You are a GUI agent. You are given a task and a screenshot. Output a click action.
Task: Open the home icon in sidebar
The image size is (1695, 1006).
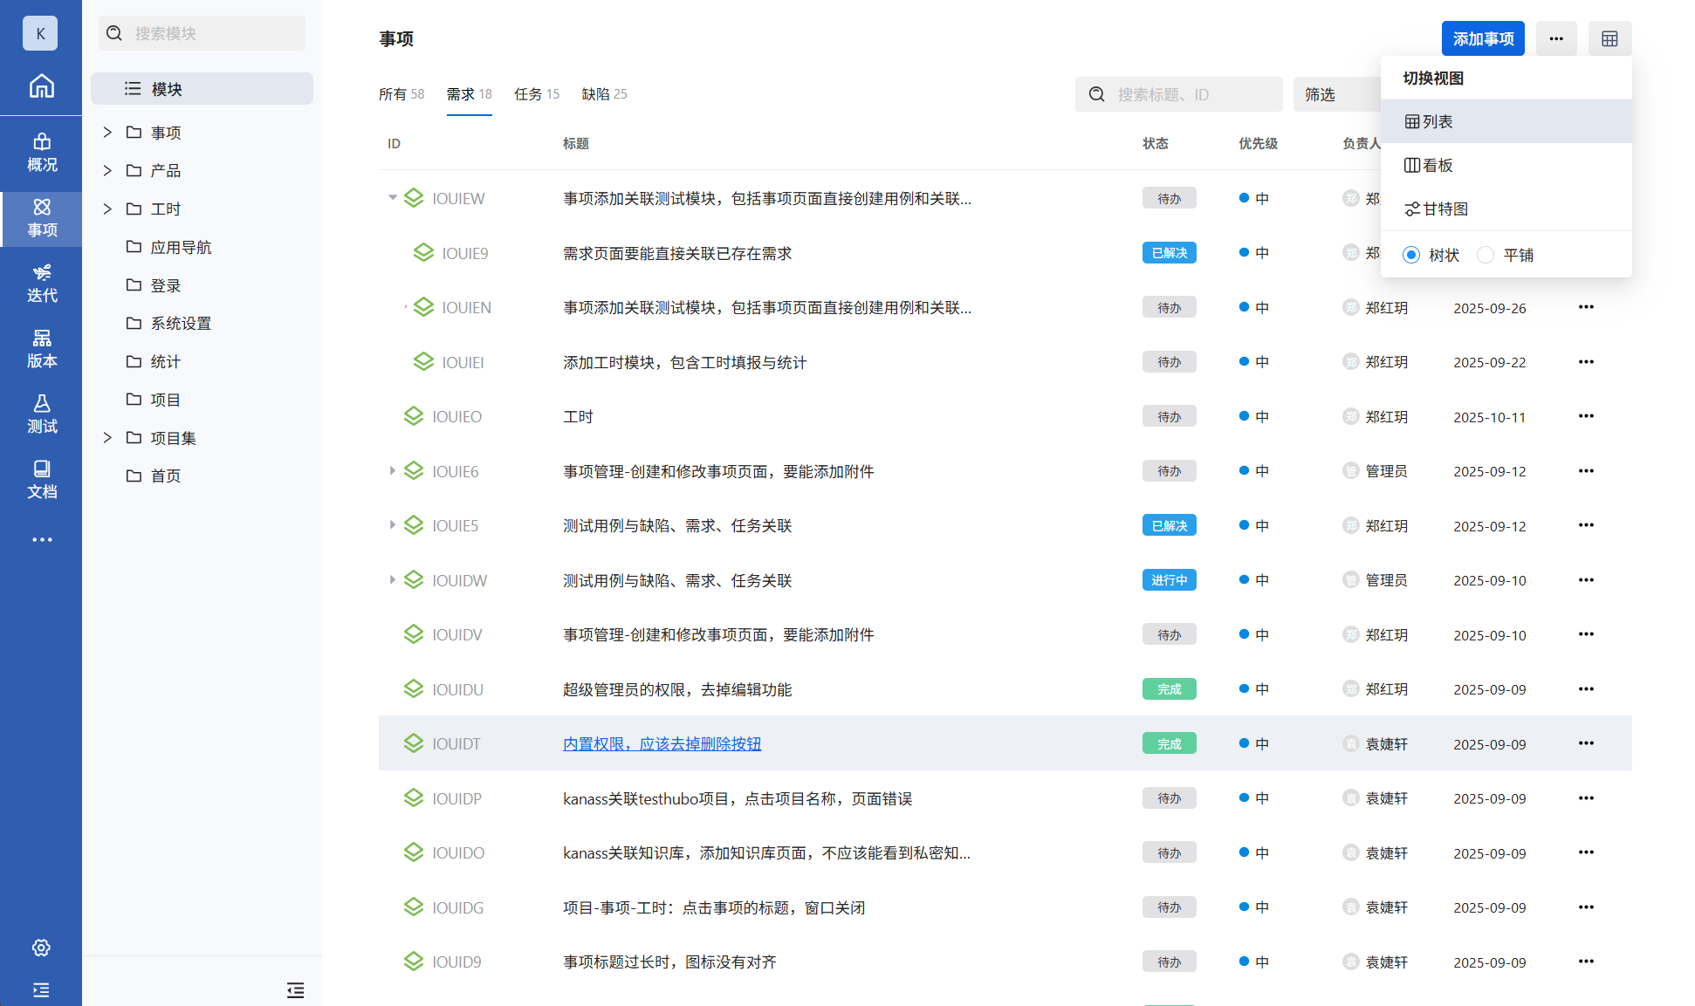click(x=41, y=86)
